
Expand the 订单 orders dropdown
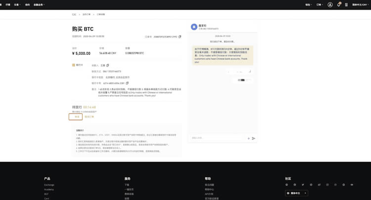pyautogui.click(x=320, y=5)
